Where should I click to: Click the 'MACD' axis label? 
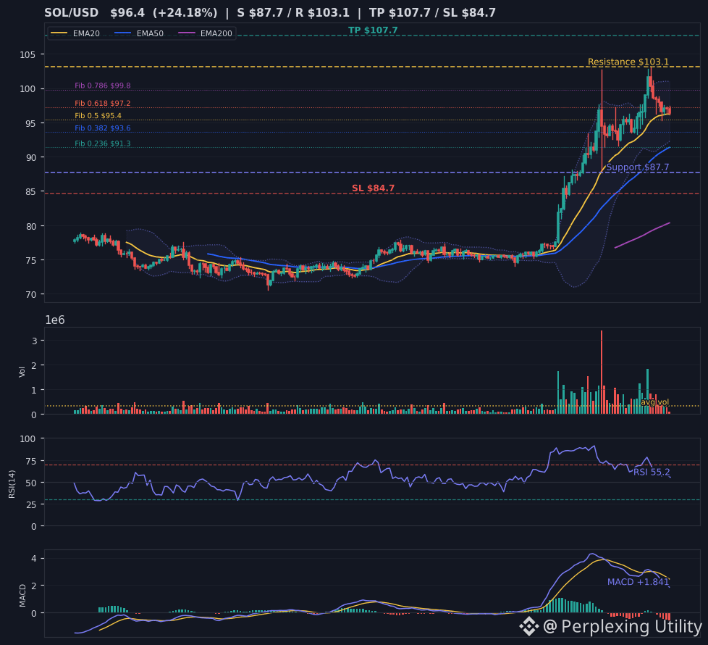point(22,595)
